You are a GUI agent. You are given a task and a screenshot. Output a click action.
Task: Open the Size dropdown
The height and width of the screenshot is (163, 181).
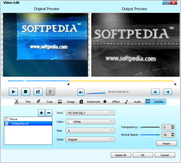coord(90,131)
